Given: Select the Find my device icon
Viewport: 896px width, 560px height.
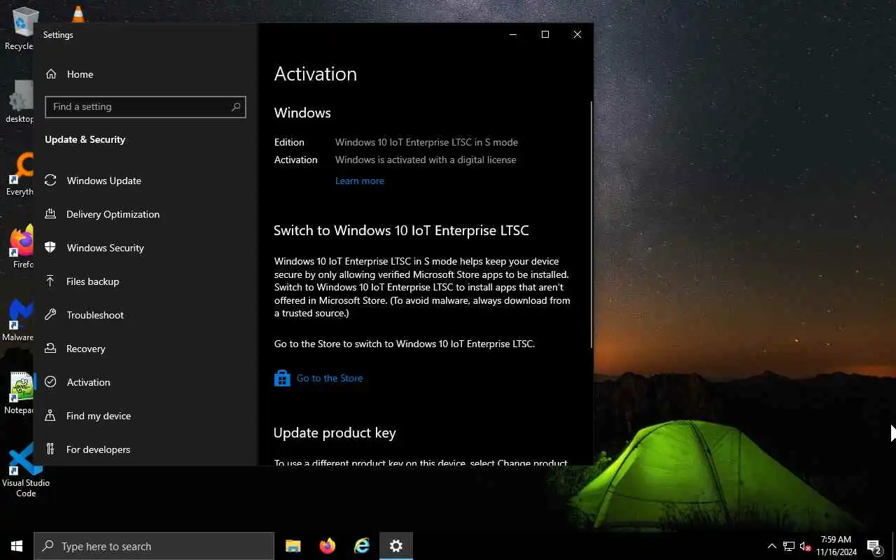Looking at the screenshot, I should tap(50, 416).
